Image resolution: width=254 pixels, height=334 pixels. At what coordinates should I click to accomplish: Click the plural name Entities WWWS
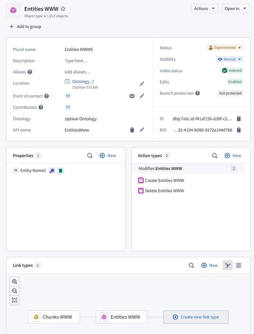(x=79, y=49)
